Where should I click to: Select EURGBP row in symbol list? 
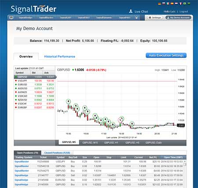35,108
